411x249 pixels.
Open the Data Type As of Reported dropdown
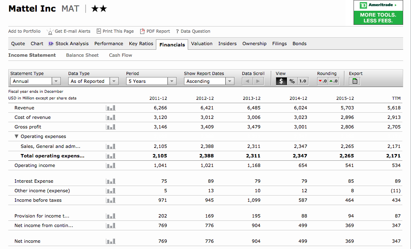pyautogui.click(x=93, y=81)
